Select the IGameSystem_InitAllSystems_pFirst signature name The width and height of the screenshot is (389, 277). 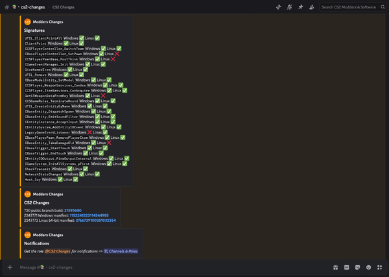pyautogui.click(x=57, y=164)
